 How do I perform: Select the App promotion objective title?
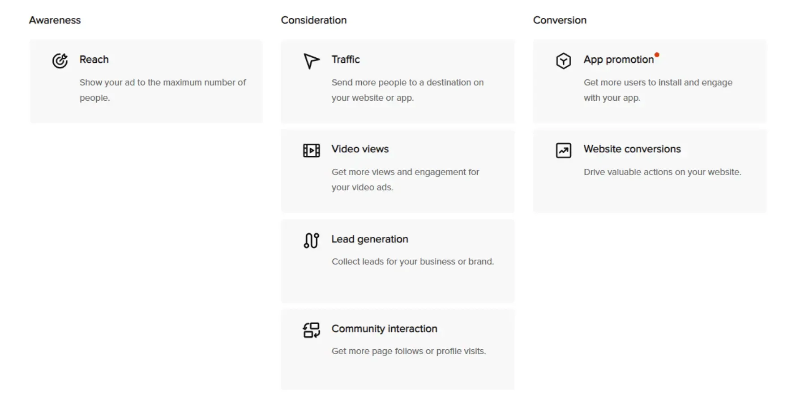point(618,60)
